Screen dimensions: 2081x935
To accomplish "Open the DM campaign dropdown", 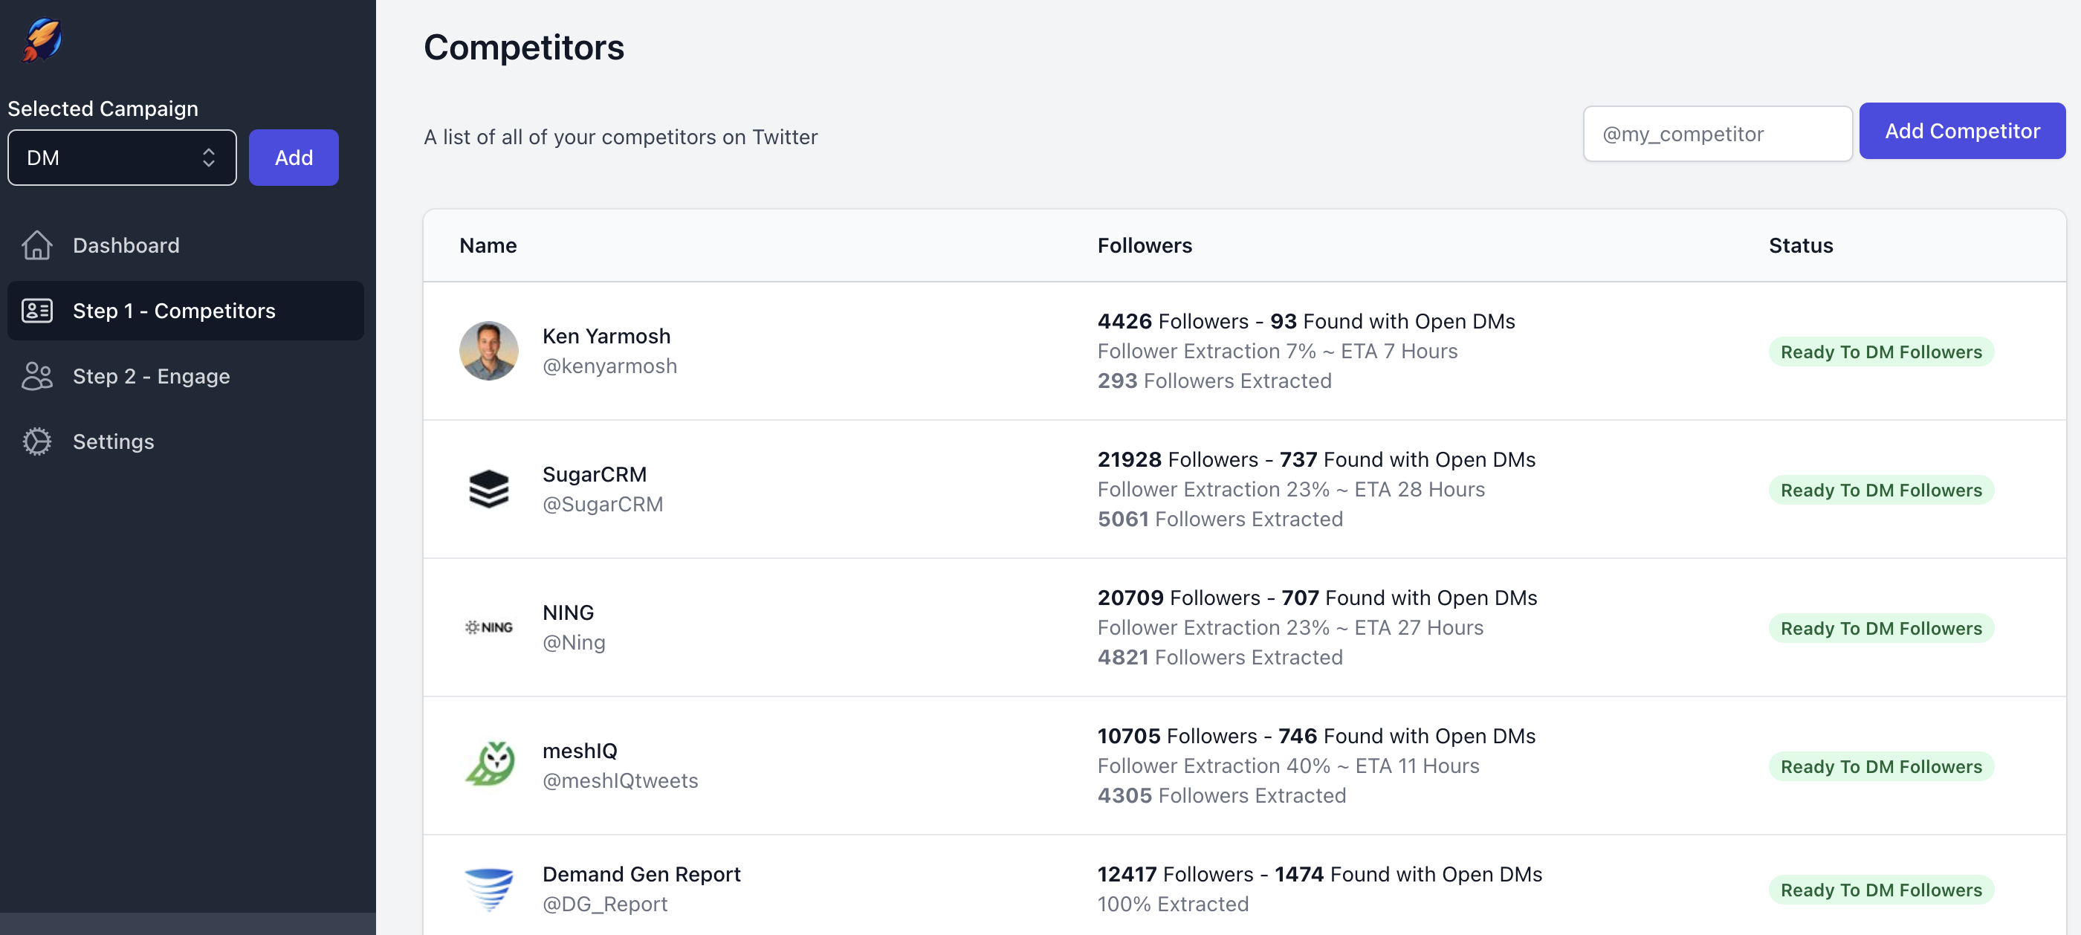I will tap(121, 158).
